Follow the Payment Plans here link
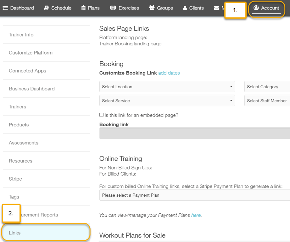This screenshot has width=290, height=242. click(x=196, y=215)
